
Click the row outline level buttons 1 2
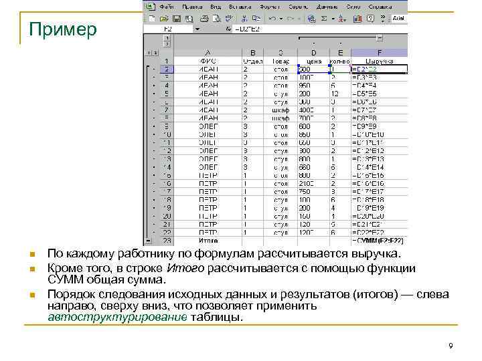[151, 53]
